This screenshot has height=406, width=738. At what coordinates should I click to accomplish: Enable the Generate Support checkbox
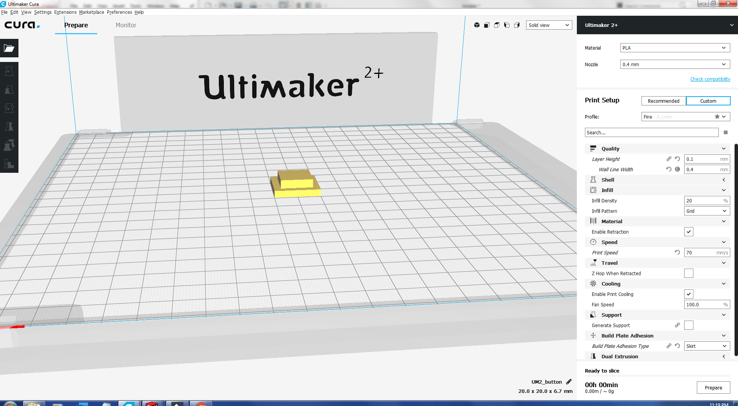689,325
